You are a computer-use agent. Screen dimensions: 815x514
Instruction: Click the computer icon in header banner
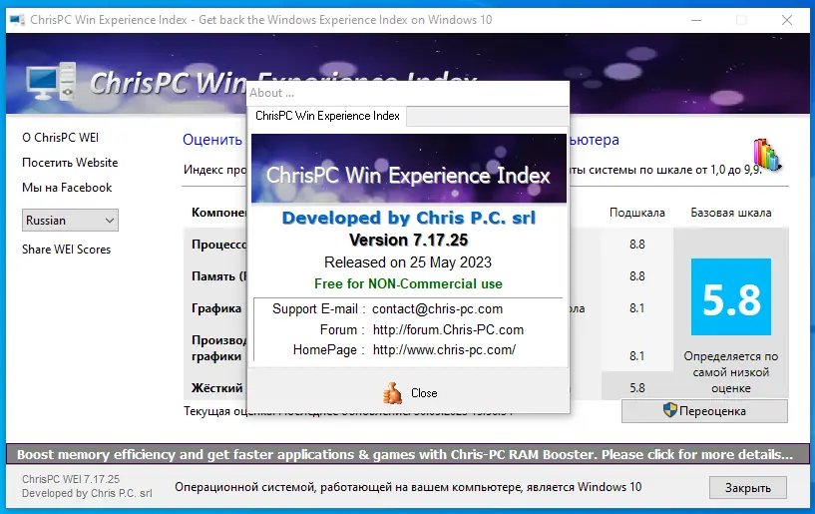click(52, 81)
